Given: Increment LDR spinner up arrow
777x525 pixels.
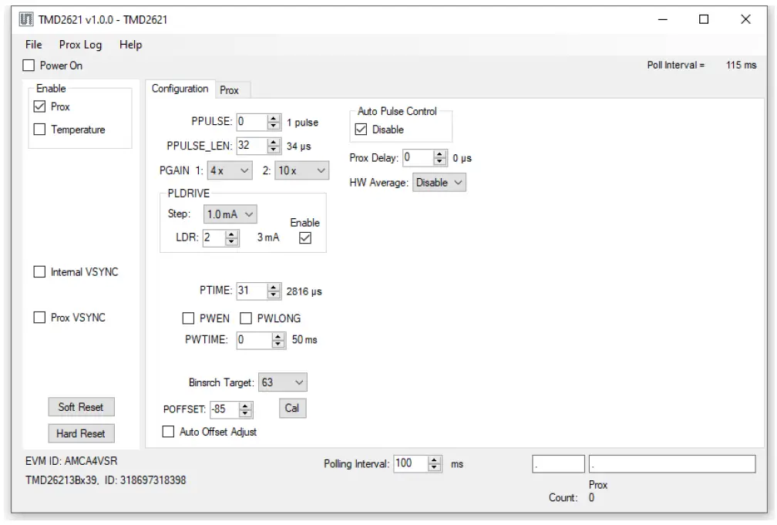Looking at the screenshot, I should coord(231,235).
